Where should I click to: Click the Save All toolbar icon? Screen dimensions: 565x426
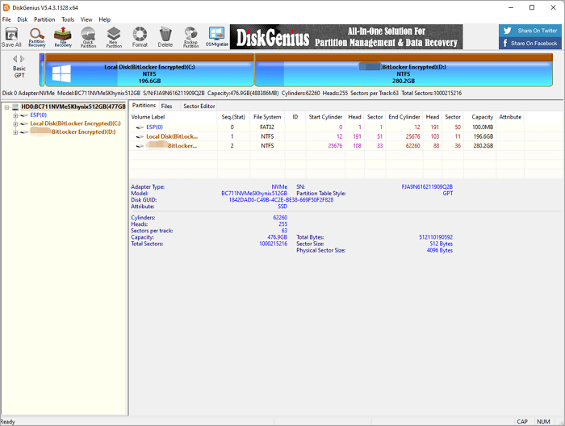[11, 36]
